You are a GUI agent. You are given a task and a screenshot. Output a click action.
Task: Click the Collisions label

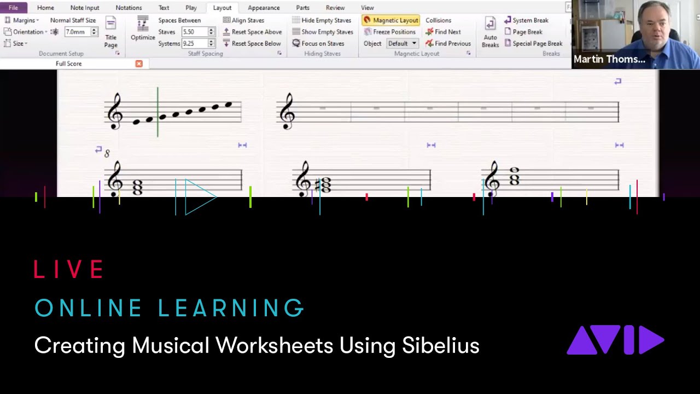tap(439, 20)
